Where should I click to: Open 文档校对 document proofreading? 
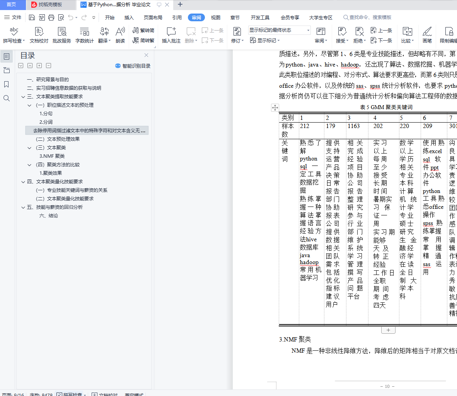39,35
